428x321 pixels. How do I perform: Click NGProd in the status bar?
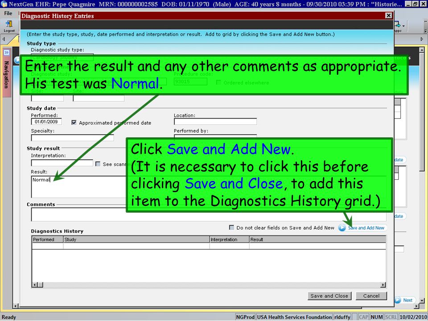click(x=245, y=317)
